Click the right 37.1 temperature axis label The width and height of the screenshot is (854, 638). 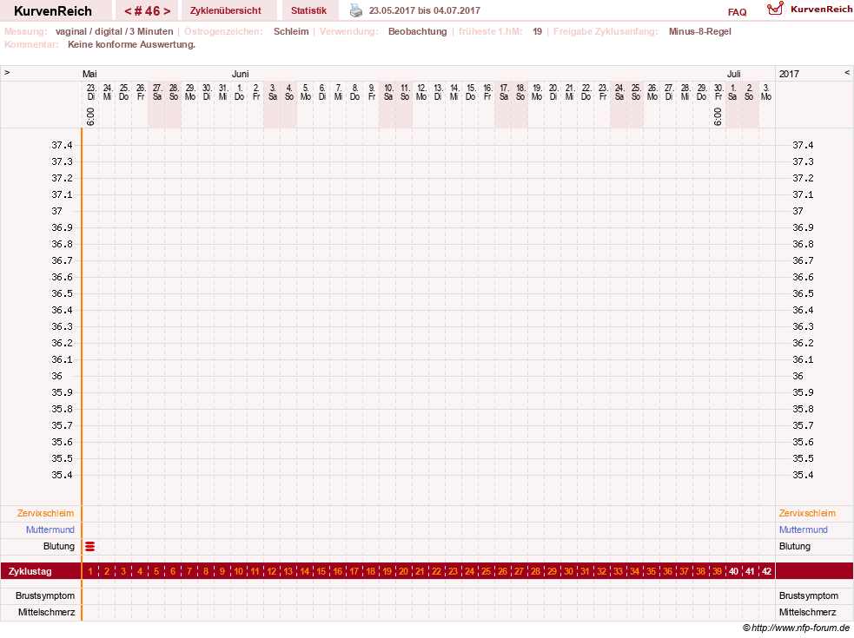803,195
